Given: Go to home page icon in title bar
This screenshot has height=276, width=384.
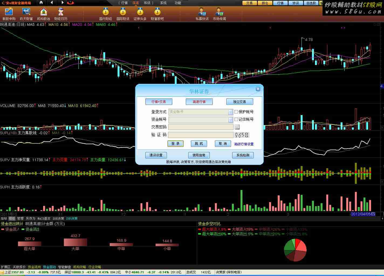Looking at the screenshot, I should click(41, 3).
